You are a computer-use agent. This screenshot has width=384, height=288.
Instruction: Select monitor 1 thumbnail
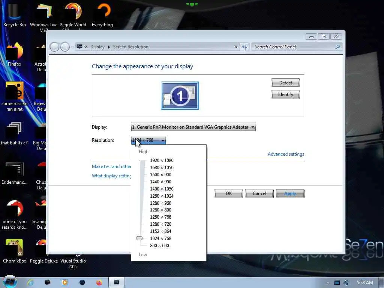point(180,96)
